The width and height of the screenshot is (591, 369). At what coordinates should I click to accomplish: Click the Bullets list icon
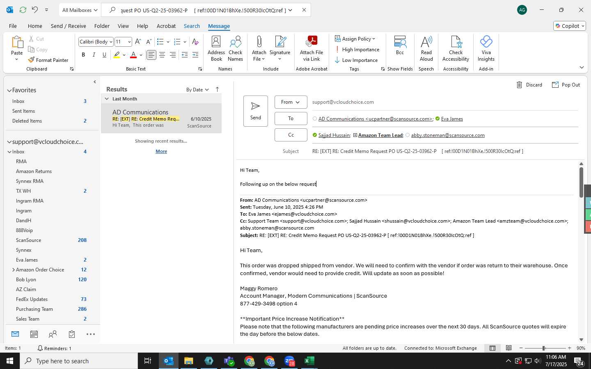pos(160,42)
